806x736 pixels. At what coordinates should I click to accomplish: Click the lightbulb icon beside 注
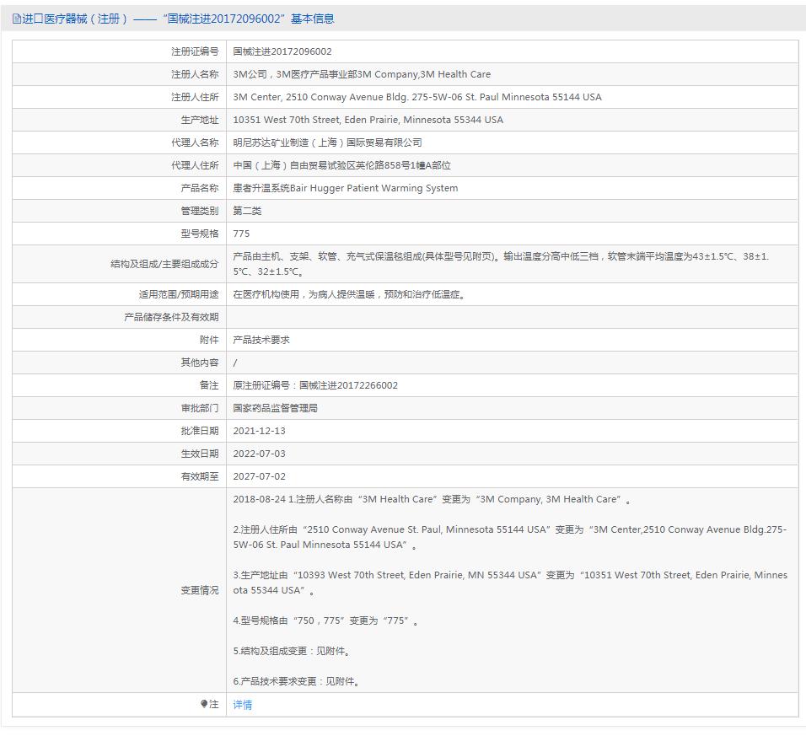[203, 704]
